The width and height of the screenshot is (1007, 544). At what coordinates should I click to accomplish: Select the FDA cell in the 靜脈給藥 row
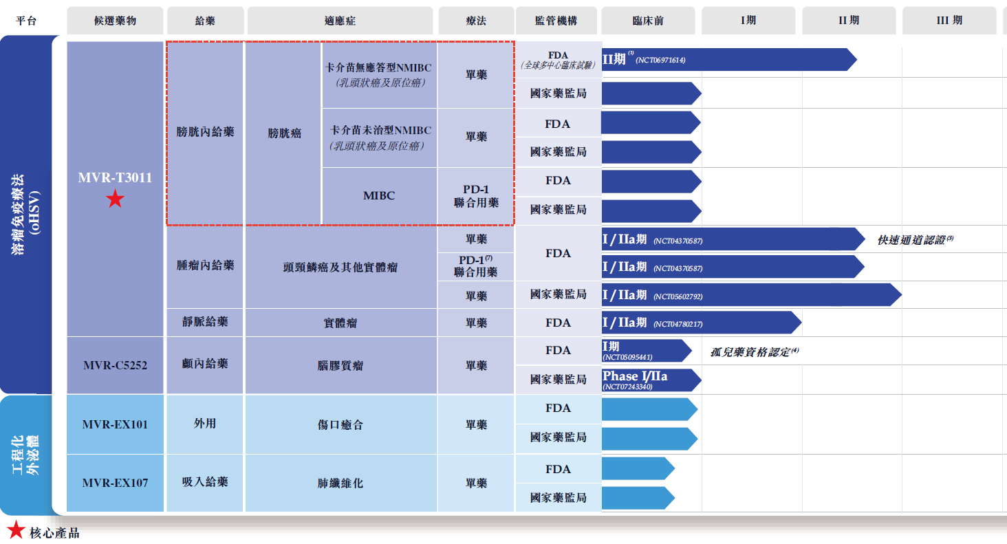pos(558,323)
